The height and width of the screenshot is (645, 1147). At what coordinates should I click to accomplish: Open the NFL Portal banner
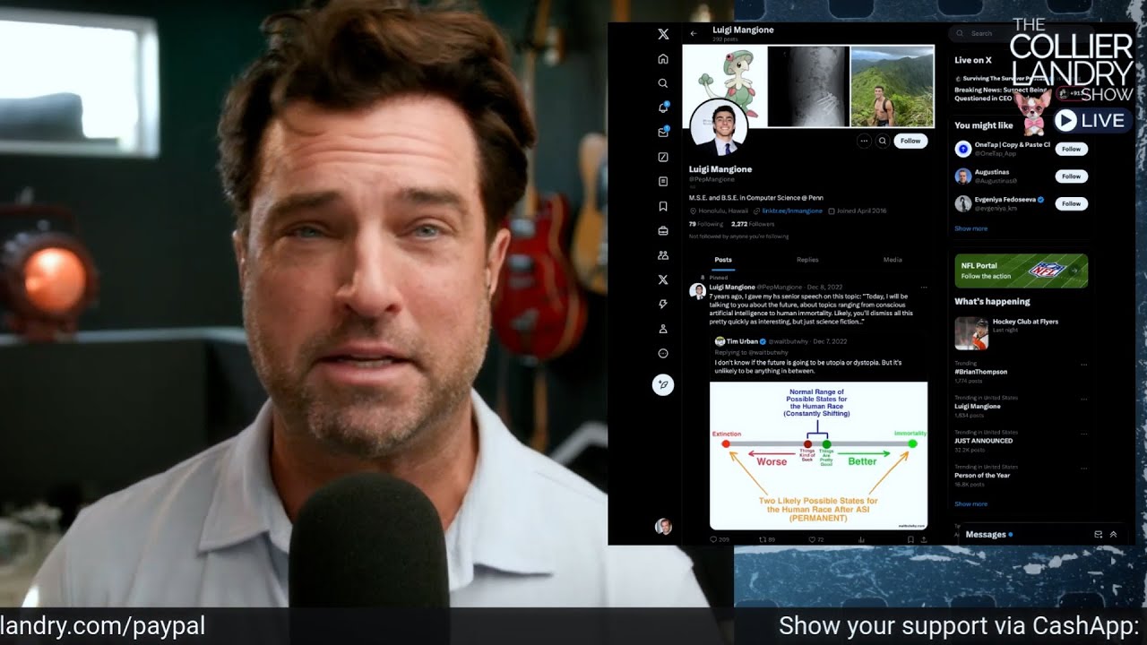pos(1022,271)
